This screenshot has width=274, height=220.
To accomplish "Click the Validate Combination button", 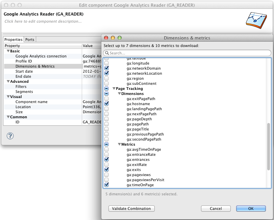I will 131,209.
